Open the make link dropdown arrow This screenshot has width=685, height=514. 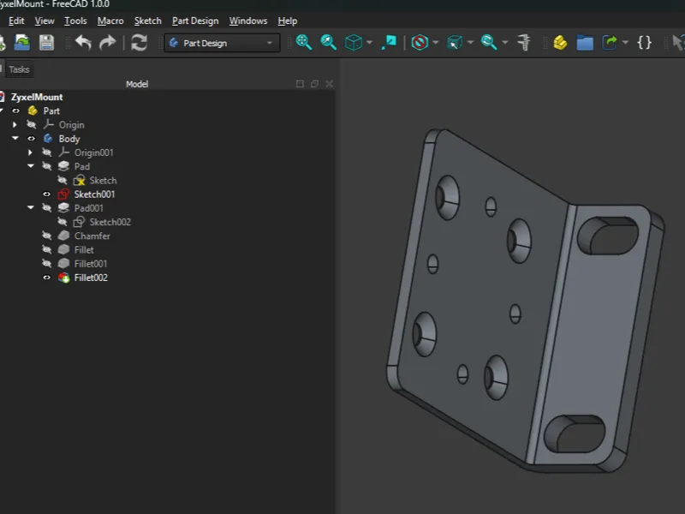pos(625,43)
